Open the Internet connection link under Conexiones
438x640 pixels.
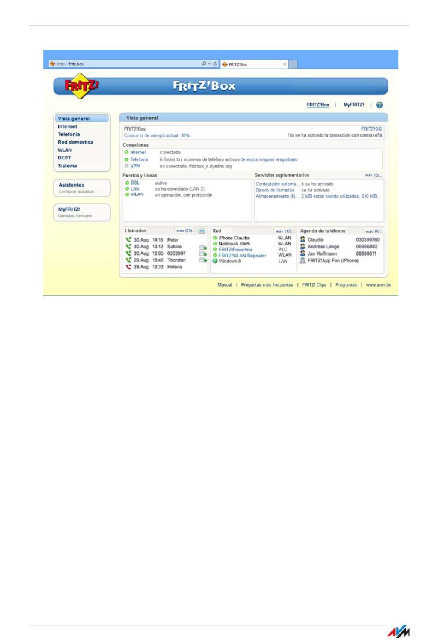(x=138, y=152)
